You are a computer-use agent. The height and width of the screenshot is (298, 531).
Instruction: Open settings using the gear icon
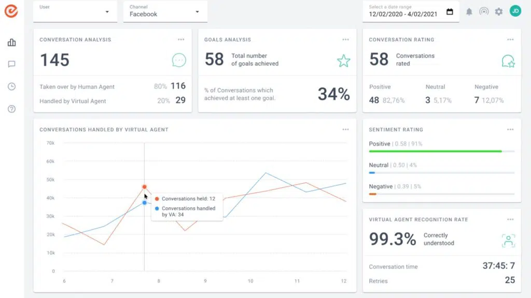[498, 11]
